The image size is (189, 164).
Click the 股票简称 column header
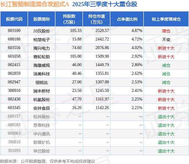click(42, 19)
